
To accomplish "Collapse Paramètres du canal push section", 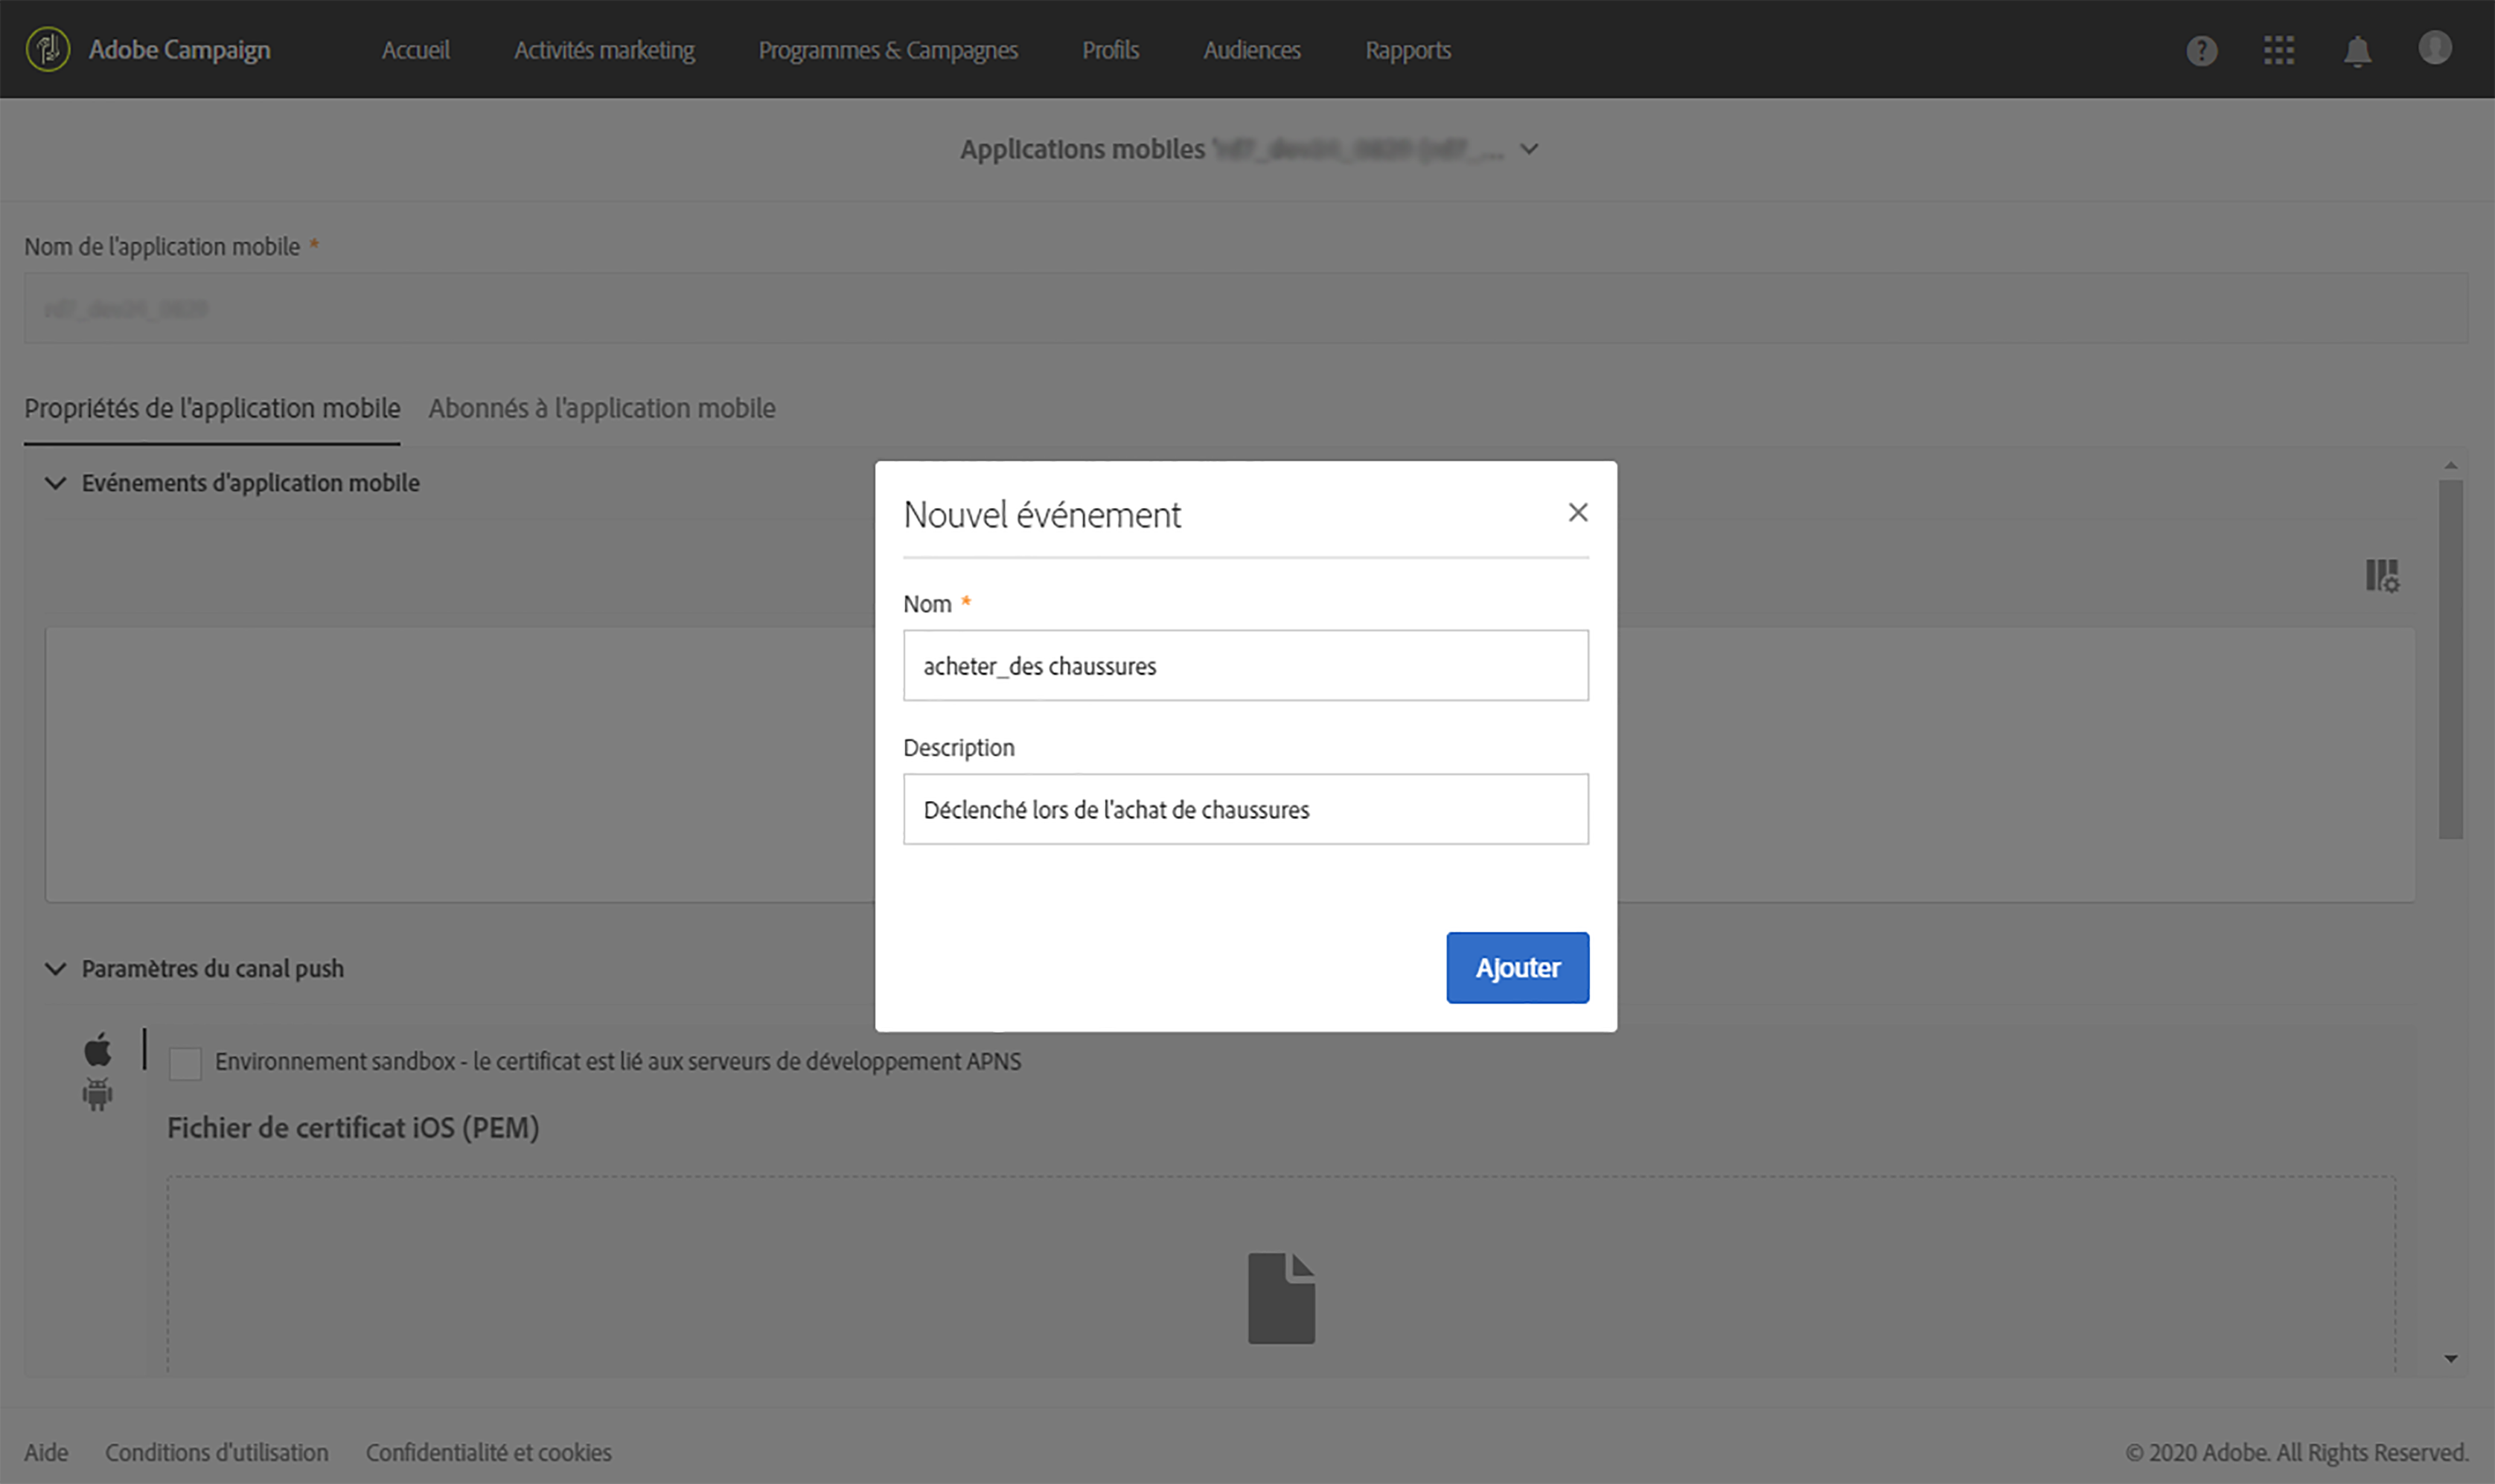I will pyautogui.click(x=56, y=969).
